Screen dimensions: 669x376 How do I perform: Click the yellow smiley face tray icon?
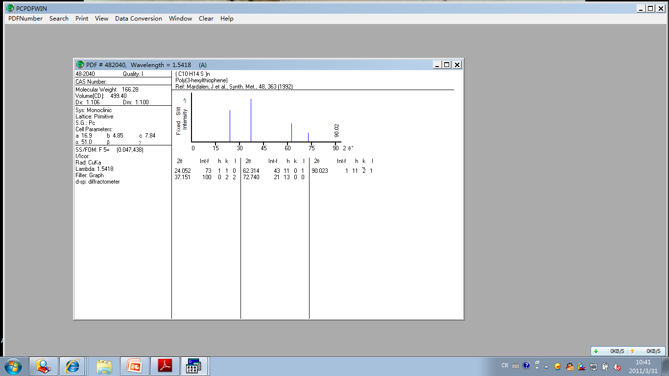pyautogui.click(x=558, y=366)
